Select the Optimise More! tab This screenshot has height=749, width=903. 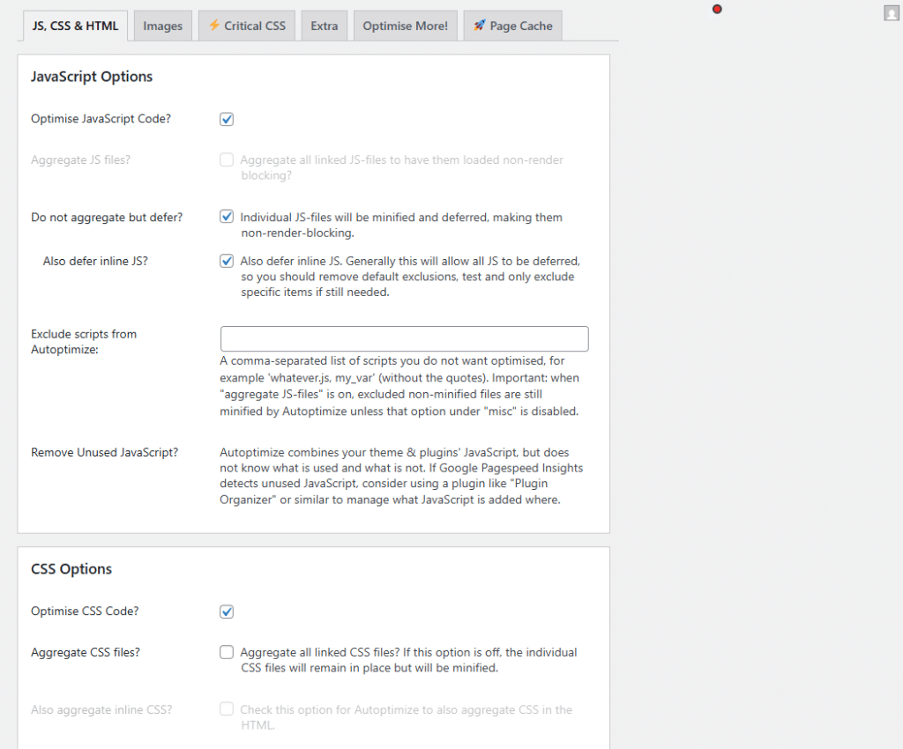[405, 26]
